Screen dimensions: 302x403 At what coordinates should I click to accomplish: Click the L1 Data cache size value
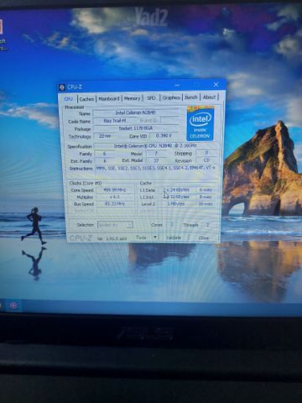tap(176, 190)
